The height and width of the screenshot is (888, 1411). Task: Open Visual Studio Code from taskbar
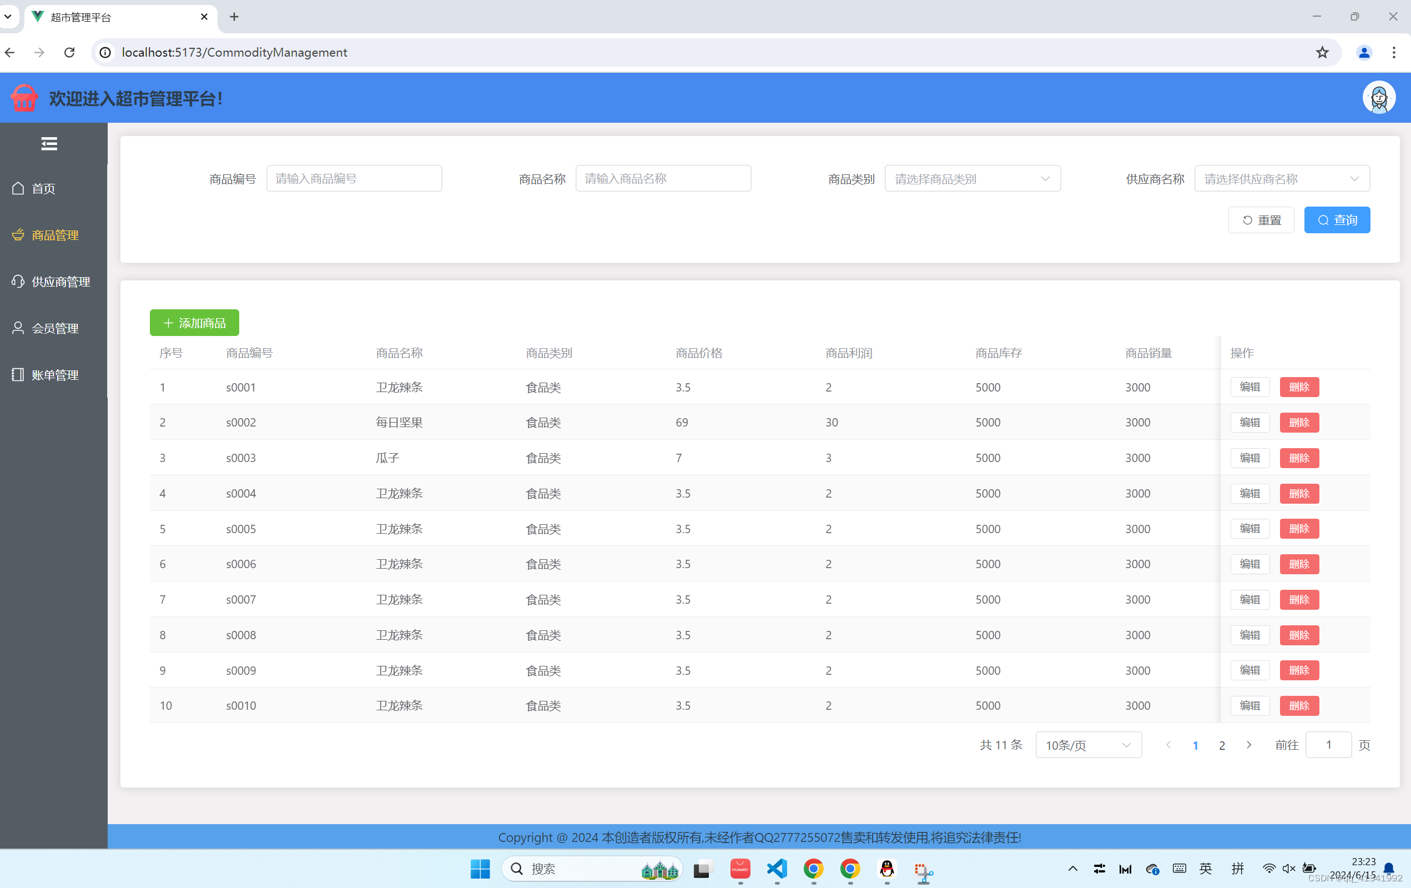(x=777, y=869)
